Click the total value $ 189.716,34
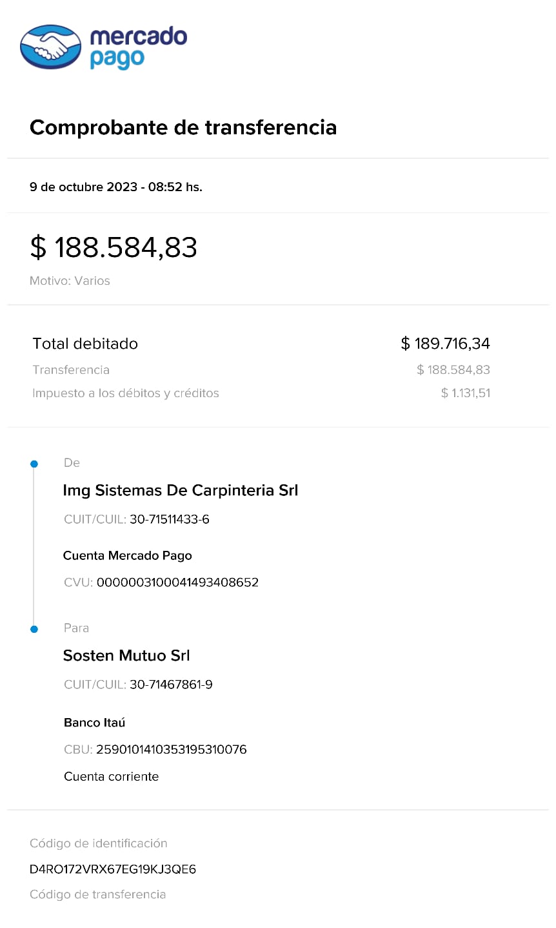Viewport: 556px width, 928px height. click(x=445, y=344)
